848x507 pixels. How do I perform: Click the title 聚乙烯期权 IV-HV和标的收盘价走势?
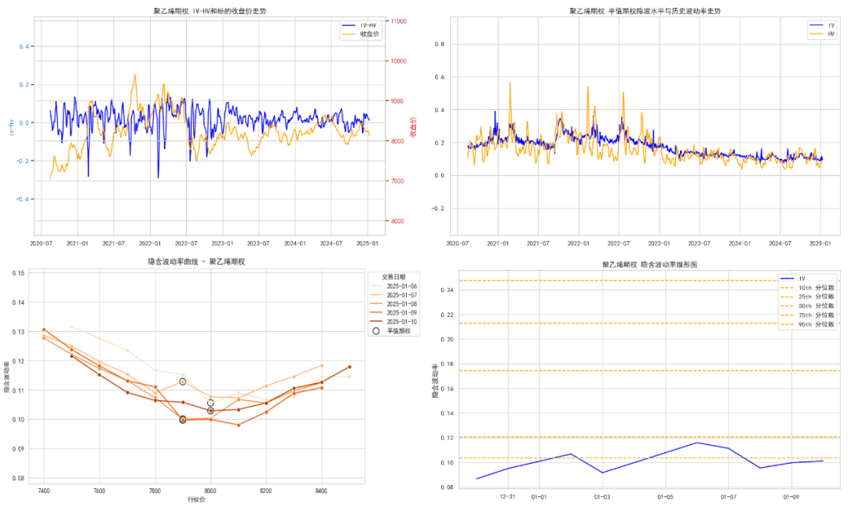click(x=210, y=11)
